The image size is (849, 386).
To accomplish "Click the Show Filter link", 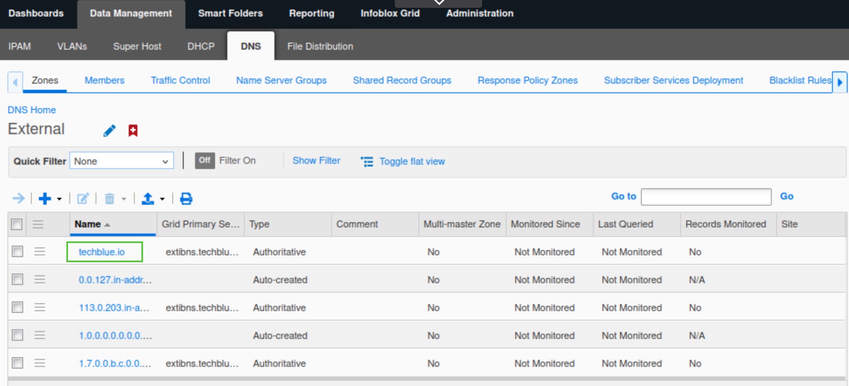I will point(316,161).
